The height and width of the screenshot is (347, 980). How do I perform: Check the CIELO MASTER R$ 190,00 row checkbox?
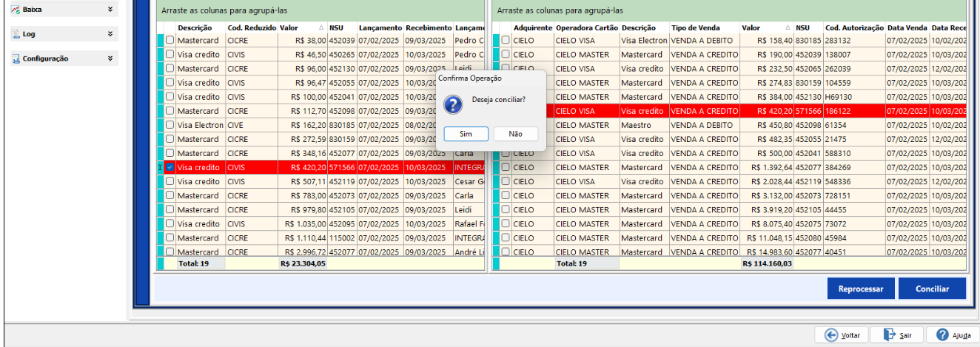506,55
